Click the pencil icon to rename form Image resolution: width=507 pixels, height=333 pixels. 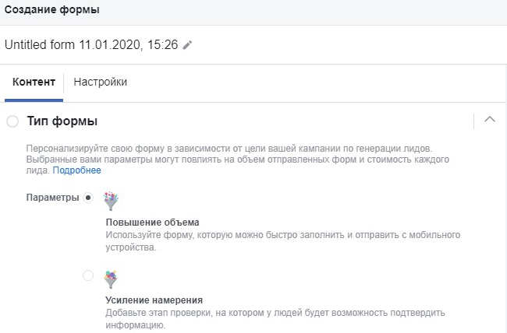click(187, 45)
